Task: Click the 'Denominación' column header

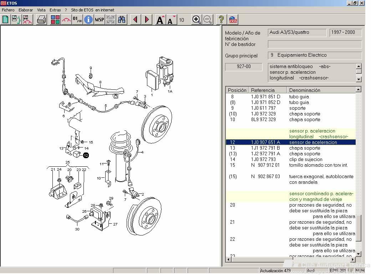Action: point(321,90)
